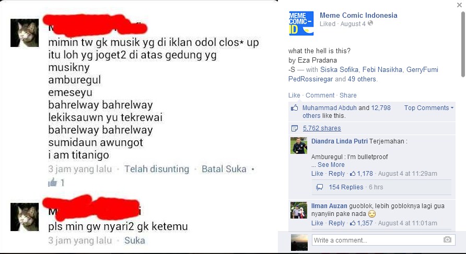Click the camera icon in the comment box

click(447, 240)
